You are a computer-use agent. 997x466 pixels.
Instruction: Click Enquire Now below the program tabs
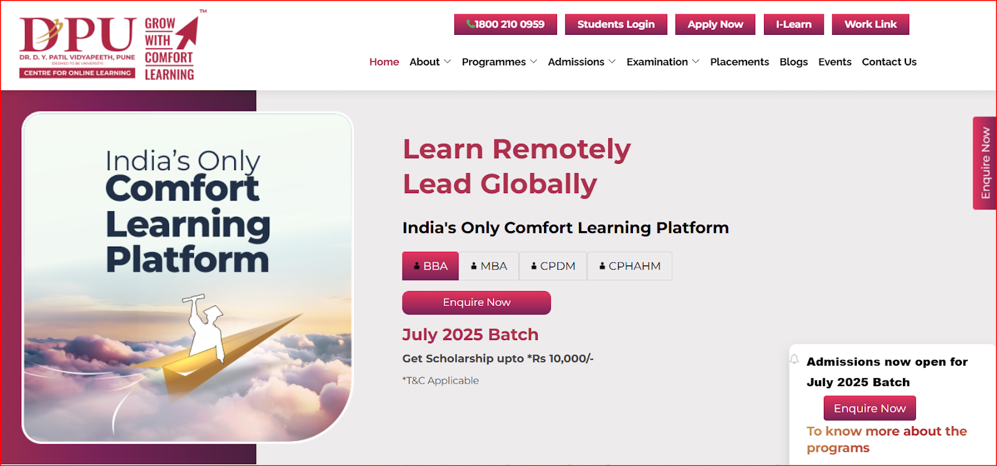pyautogui.click(x=477, y=303)
